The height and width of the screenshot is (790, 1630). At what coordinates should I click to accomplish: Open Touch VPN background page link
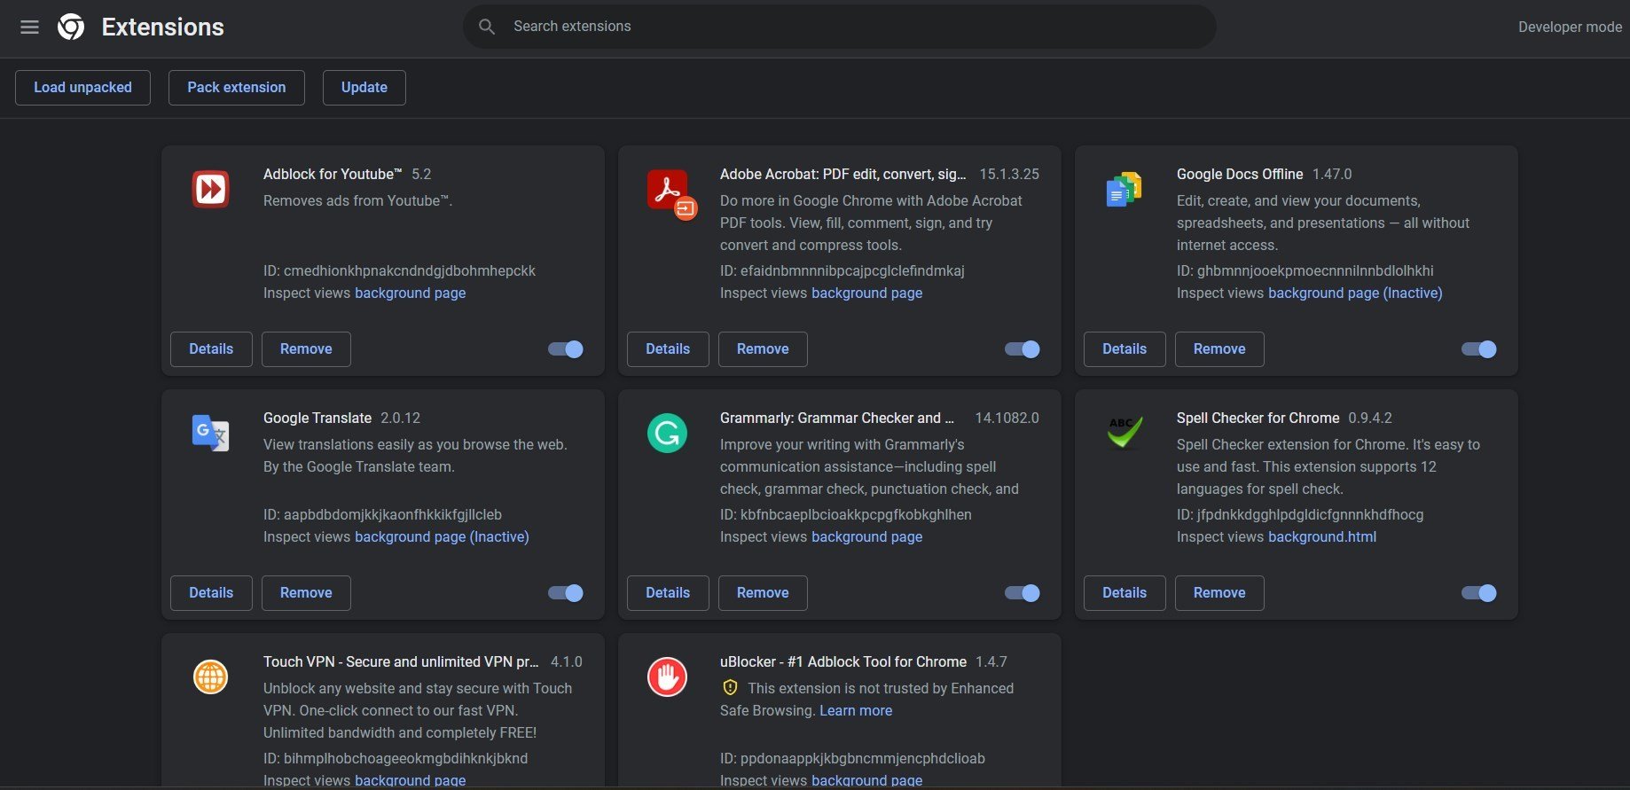[x=410, y=780]
